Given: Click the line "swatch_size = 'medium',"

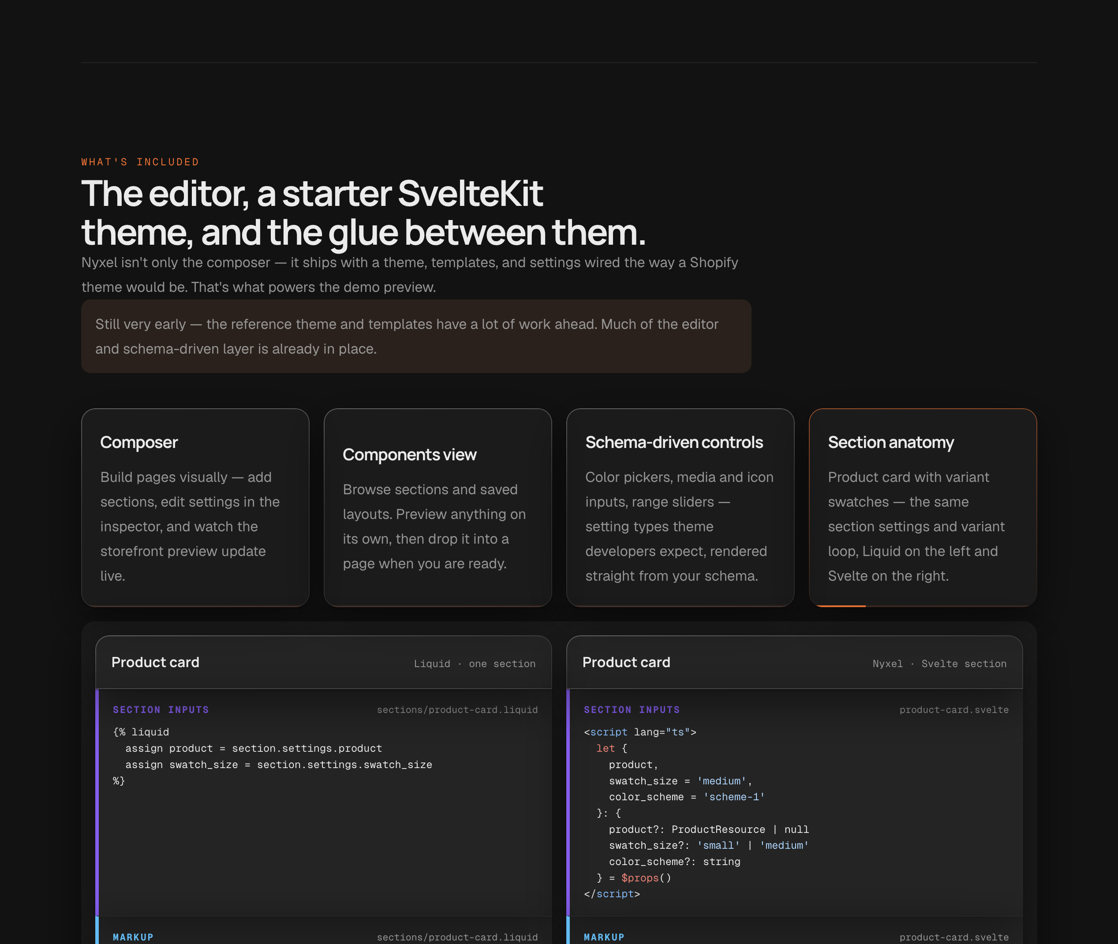Looking at the screenshot, I should pyautogui.click(x=681, y=781).
